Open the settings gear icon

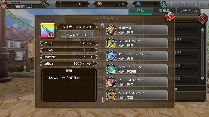pyautogui.click(x=198, y=4)
